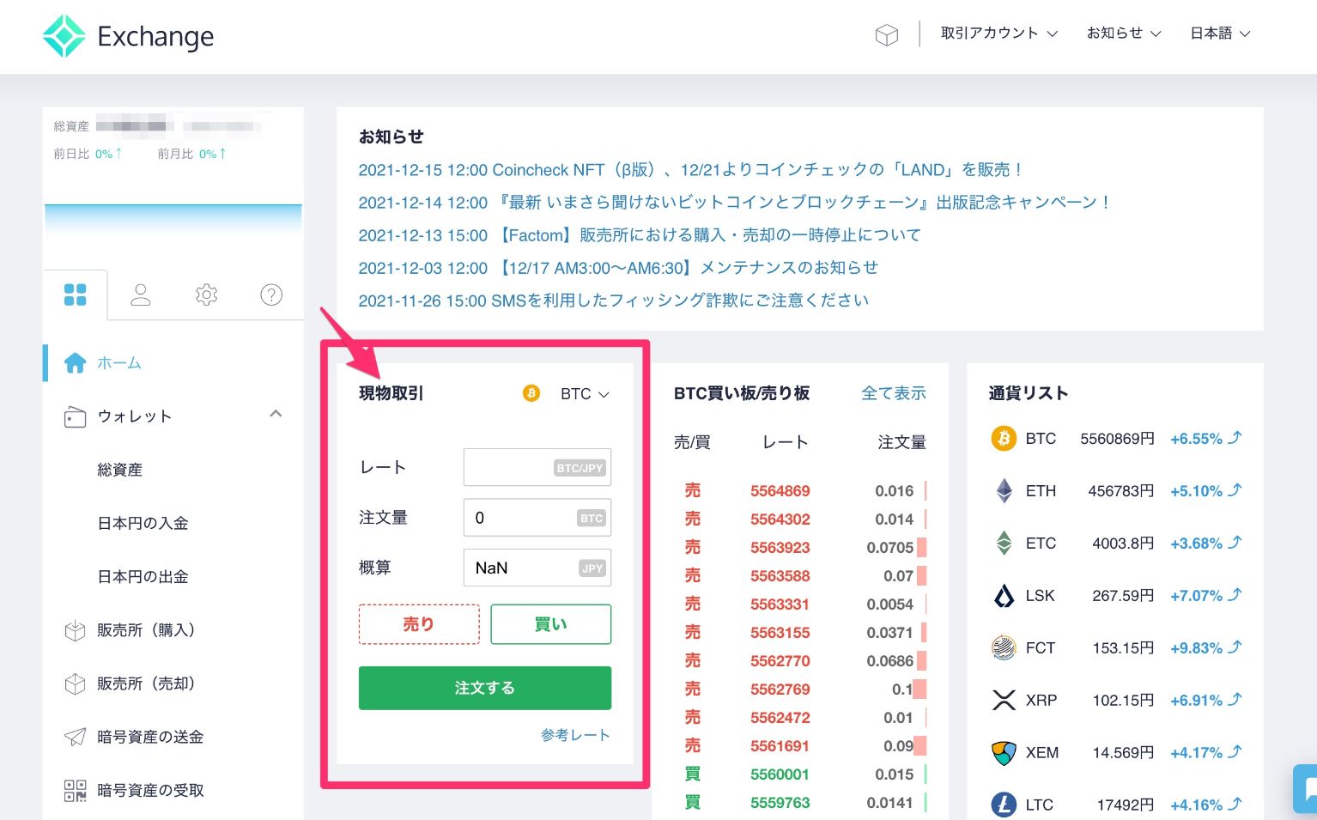Viewport: 1317px width, 820px height.
Task: Click the QR code icon for 暗号資産の受取
Action: tap(76, 790)
